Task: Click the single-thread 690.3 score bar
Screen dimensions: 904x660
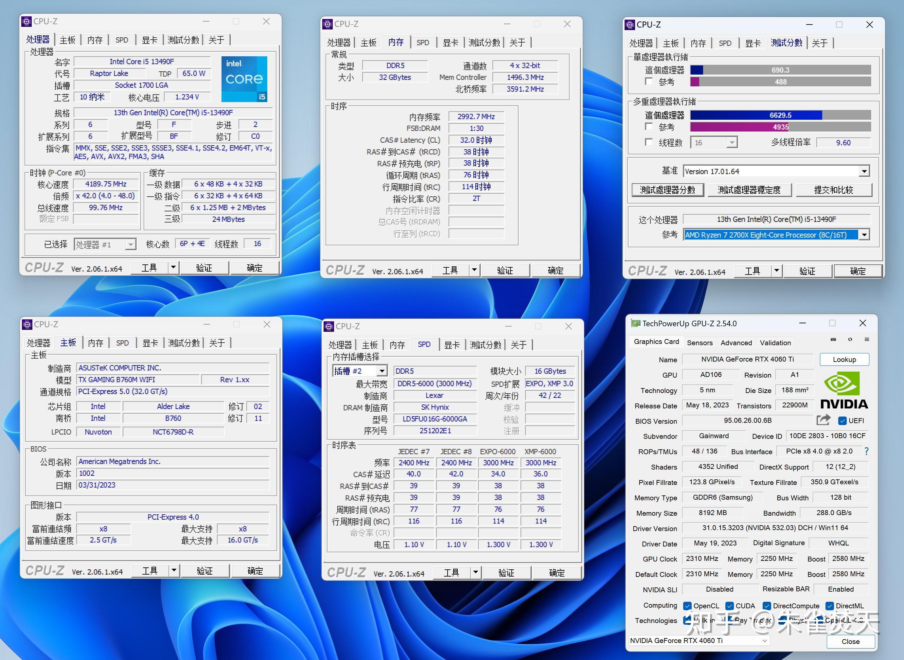Action: 781,70
